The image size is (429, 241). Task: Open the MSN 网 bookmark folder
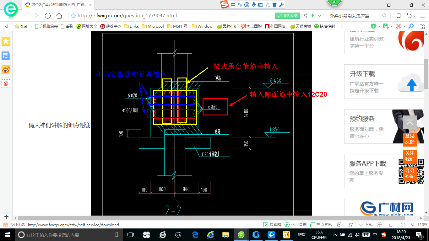[x=177, y=26]
